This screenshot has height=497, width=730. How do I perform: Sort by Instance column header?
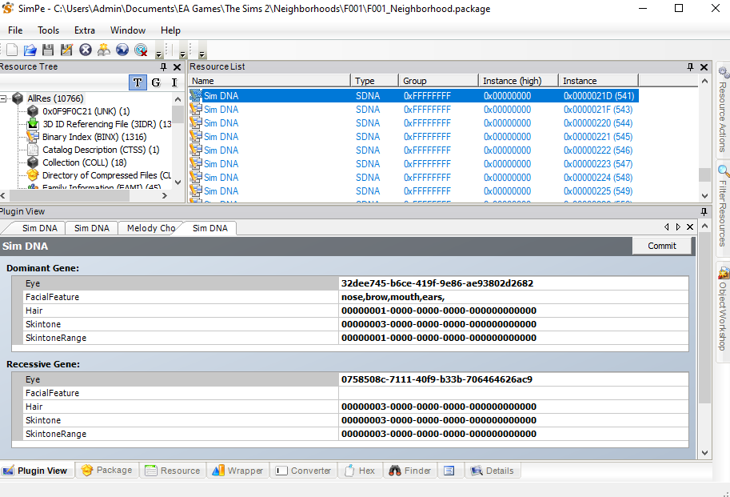599,81
